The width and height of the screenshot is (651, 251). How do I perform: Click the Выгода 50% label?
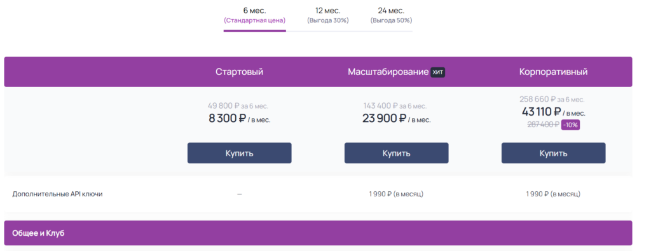pos(391,20)
